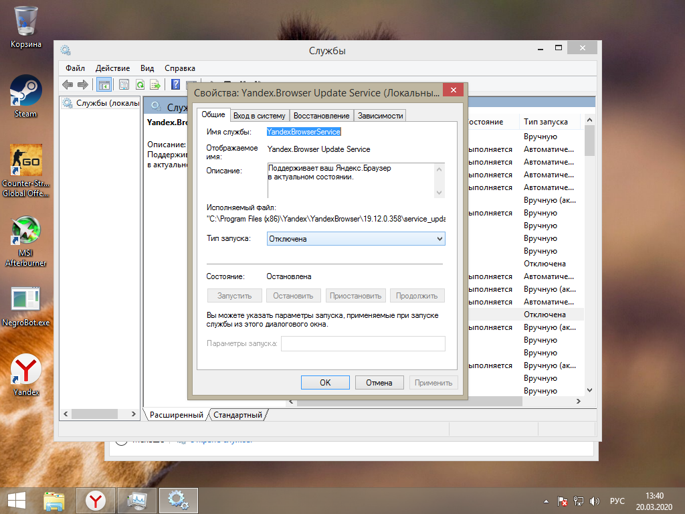Select the Steam desktop shortcut

(x=26, y=96)
